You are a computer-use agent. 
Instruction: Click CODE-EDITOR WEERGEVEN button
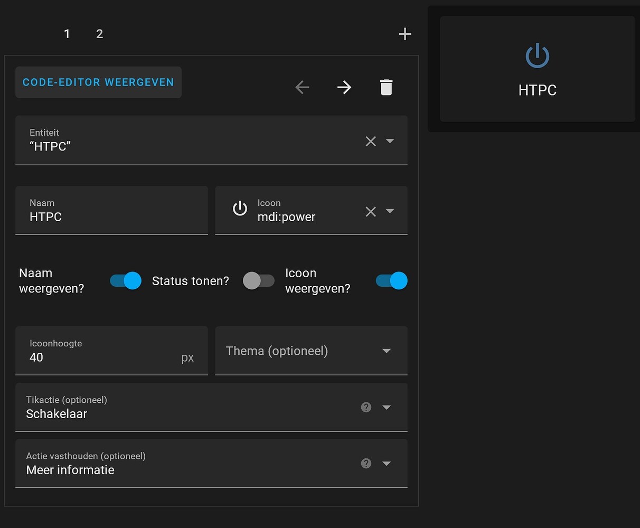tap(98, 82)
